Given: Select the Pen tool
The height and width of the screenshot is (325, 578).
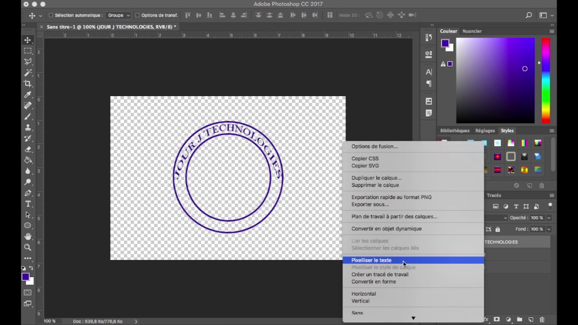Looking at the screenshot, I should (28, 193).
